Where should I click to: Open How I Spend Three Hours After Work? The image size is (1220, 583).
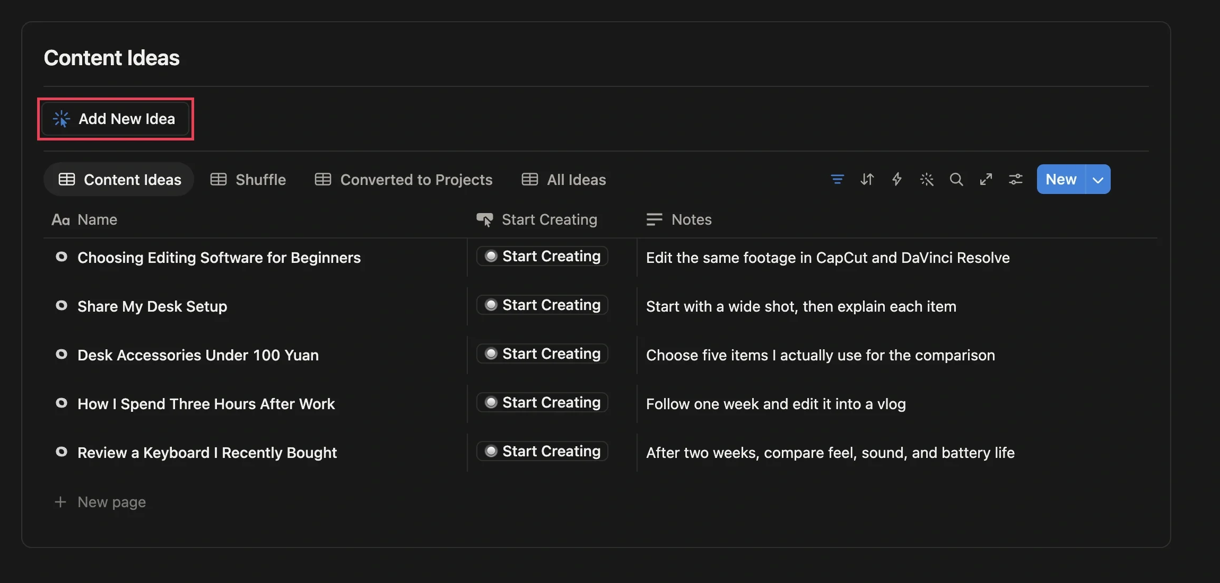(x=206, y=404)
